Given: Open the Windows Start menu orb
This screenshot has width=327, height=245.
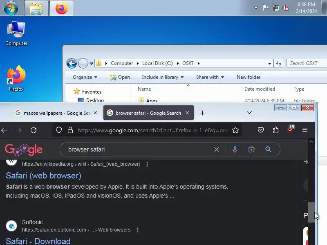Looking at the screenshot, I should tap(11, 8).
